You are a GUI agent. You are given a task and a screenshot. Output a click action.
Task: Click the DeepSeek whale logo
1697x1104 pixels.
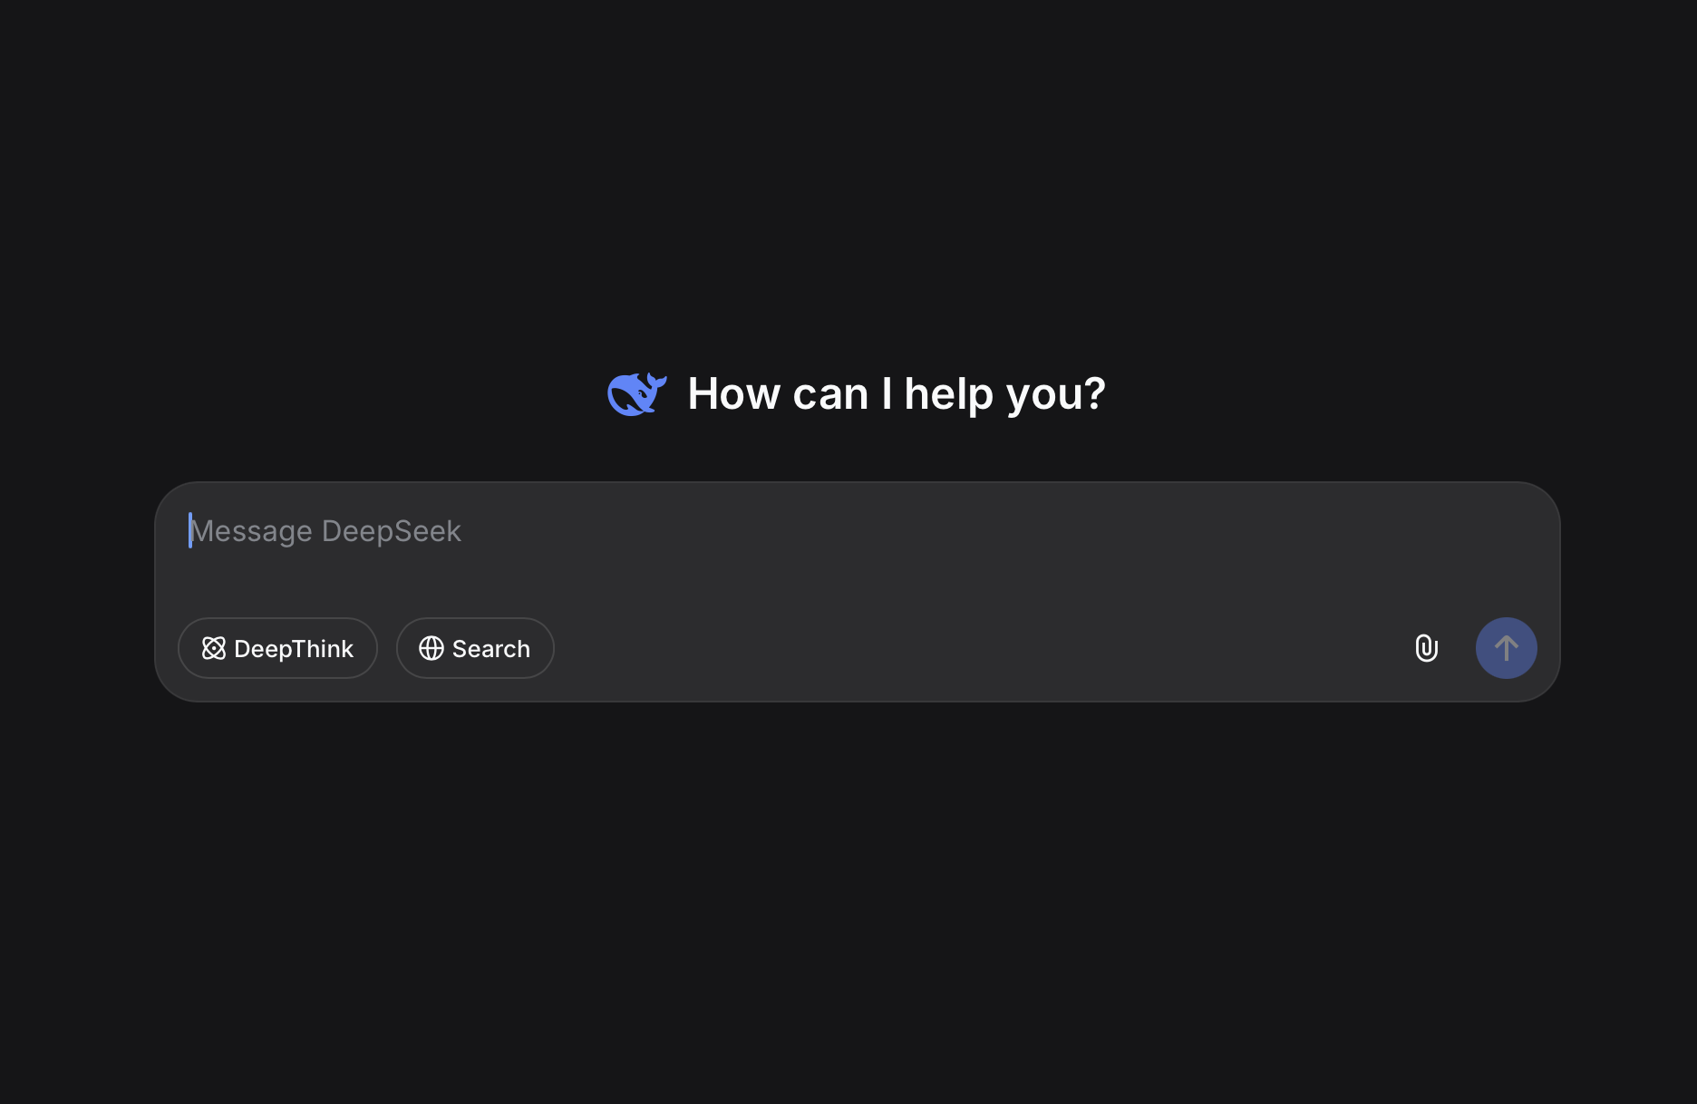(x=636, y=393)
